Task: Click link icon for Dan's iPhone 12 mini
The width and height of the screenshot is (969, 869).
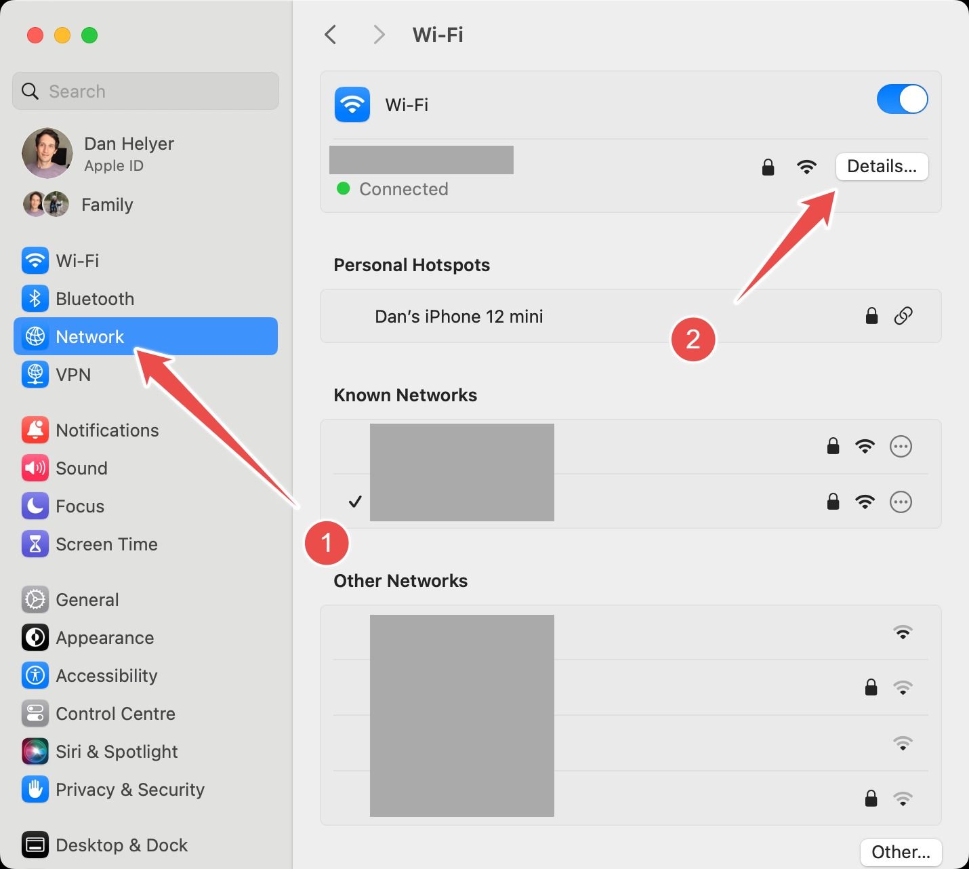Action: 903,316
